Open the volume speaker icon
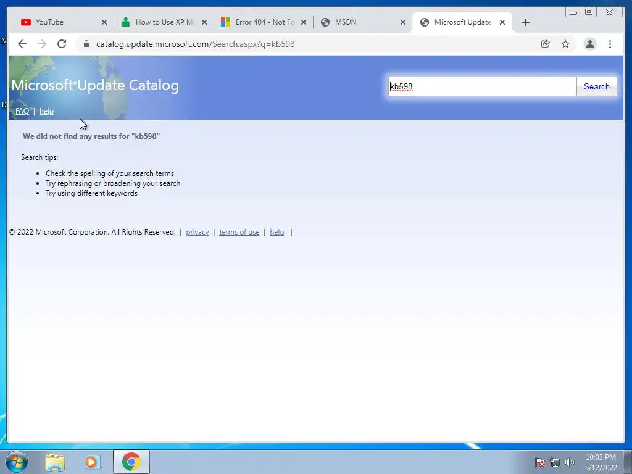The height and width of the screenshot is (474, 632). click(570, 462)
